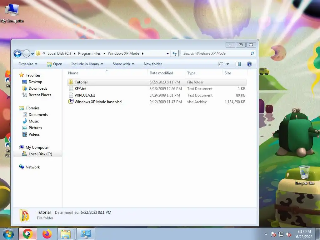Create a New folder

pos(153,64)
